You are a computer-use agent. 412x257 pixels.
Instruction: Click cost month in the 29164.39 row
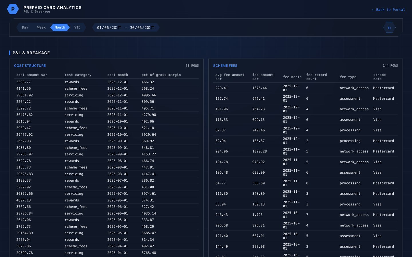point(118,233)
